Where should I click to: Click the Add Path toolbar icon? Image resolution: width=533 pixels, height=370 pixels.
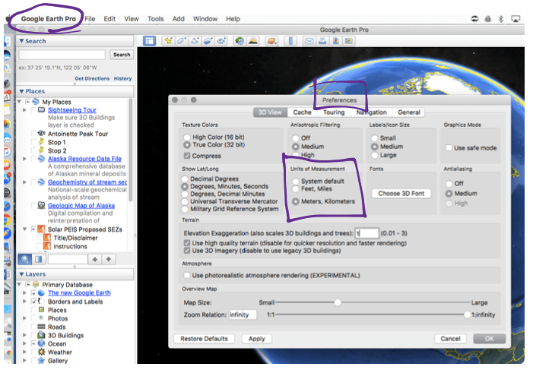(195, 41)
